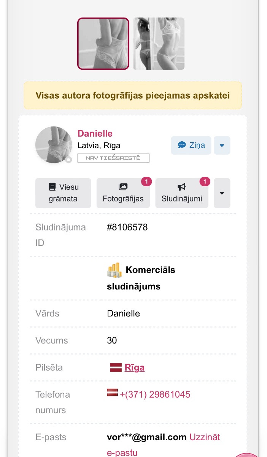Open the Sludinājumi tab
Viewport: 267px width, 457px height.
[182, 193]
